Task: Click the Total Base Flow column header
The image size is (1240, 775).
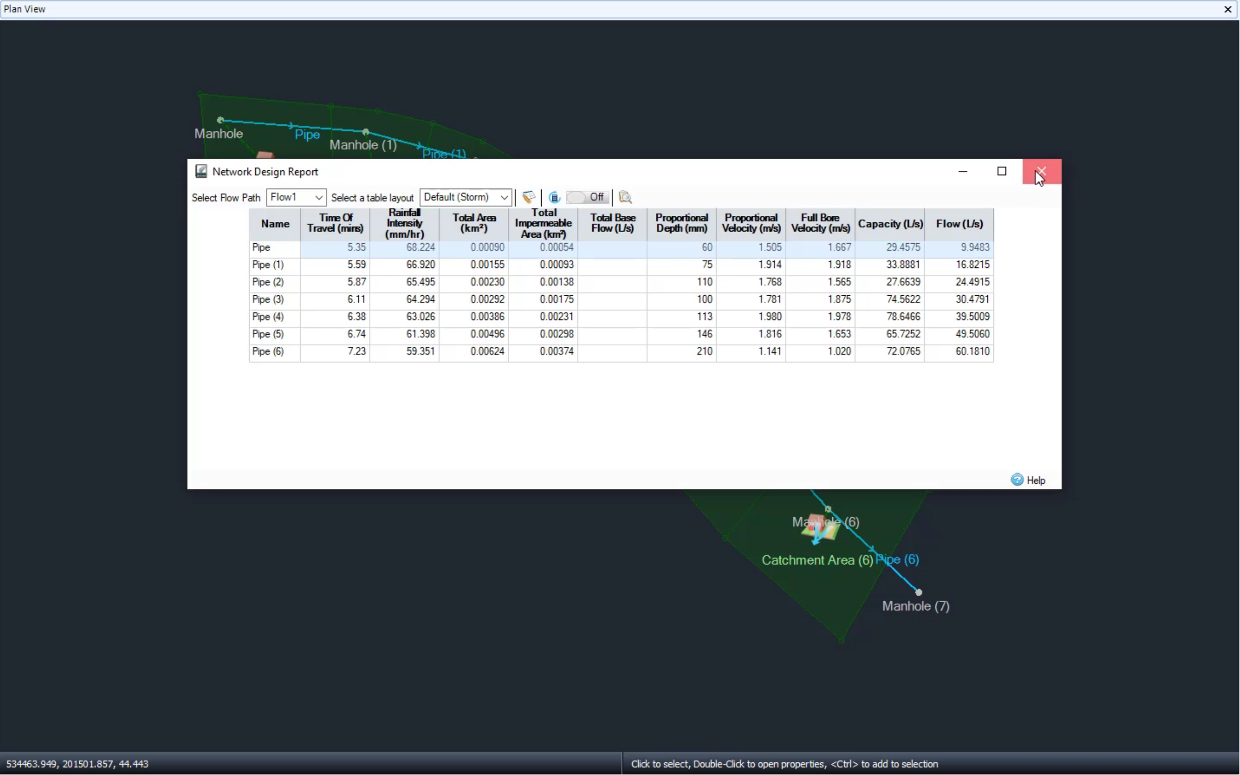Action: click(612, 224)
